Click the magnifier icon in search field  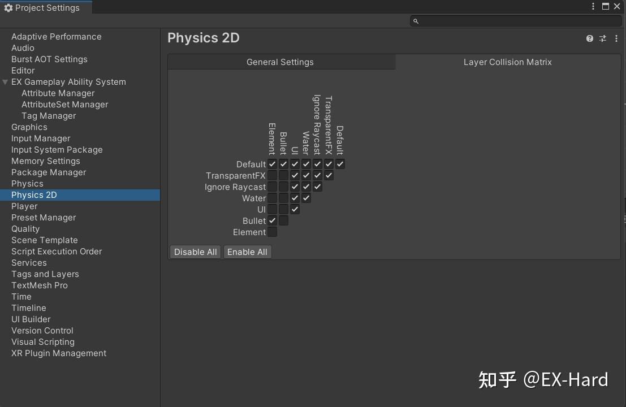[416, 20]
